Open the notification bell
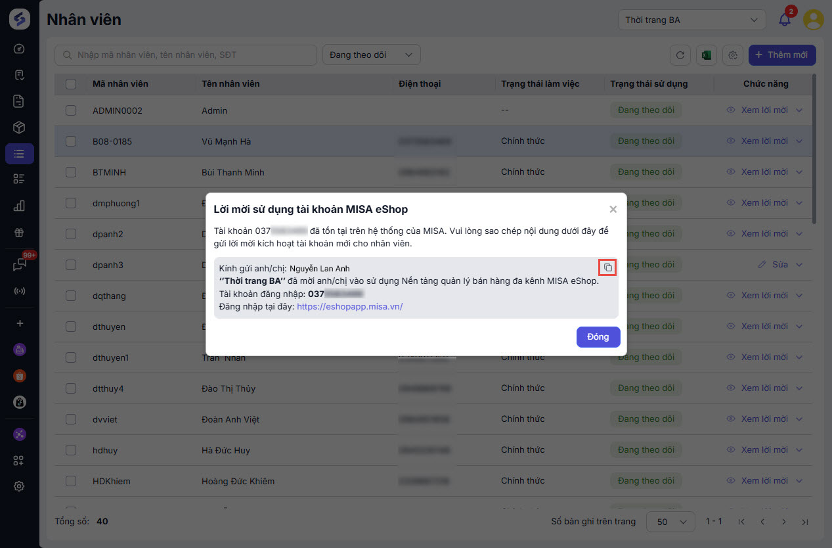The height and width of the screenshot is (548, 832). pyautogui.click(x=785, y=20)
